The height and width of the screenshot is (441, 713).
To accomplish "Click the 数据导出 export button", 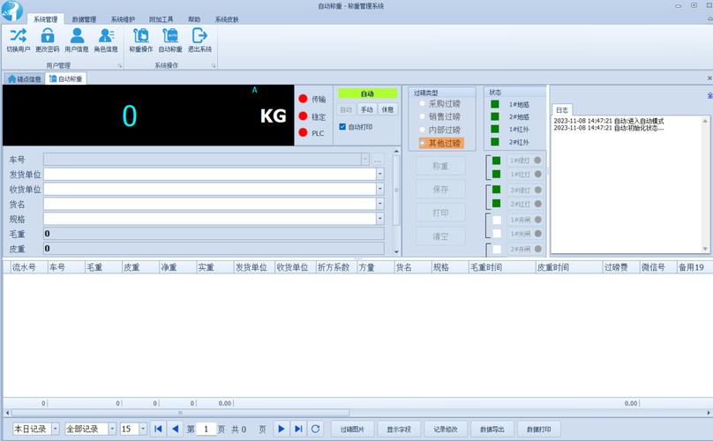I will coord(492,429).
